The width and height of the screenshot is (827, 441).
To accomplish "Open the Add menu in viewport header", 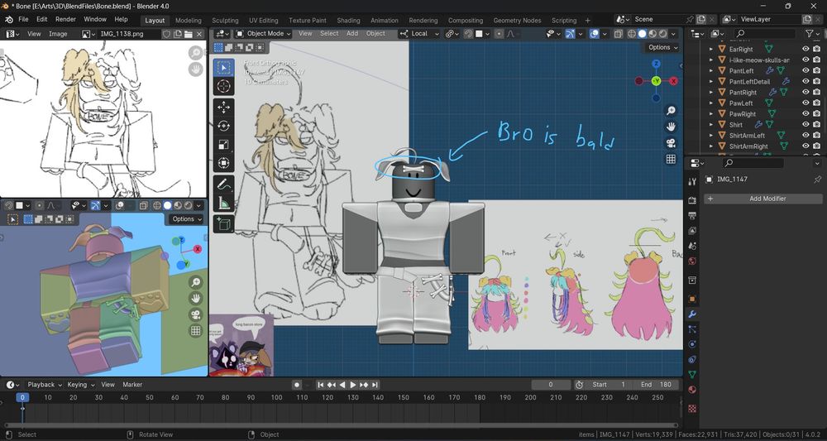I will pos(351,33).
